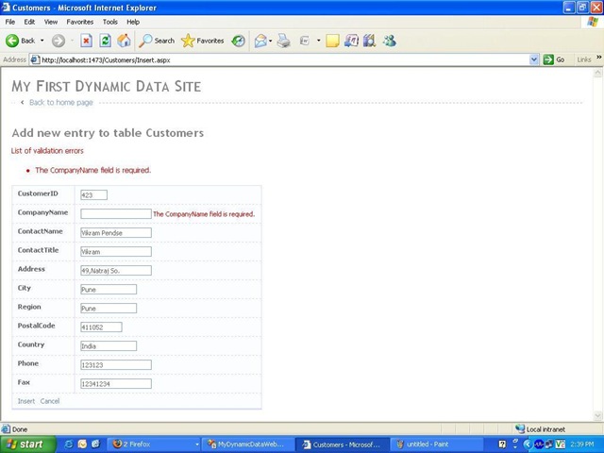604x453 pixels.
Task: Click the Region input field
Action: point(109,309)
